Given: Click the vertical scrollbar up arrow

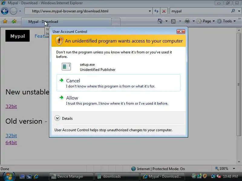Looking at the screenshot, I should pyautogui.click(x=239, y=30).
